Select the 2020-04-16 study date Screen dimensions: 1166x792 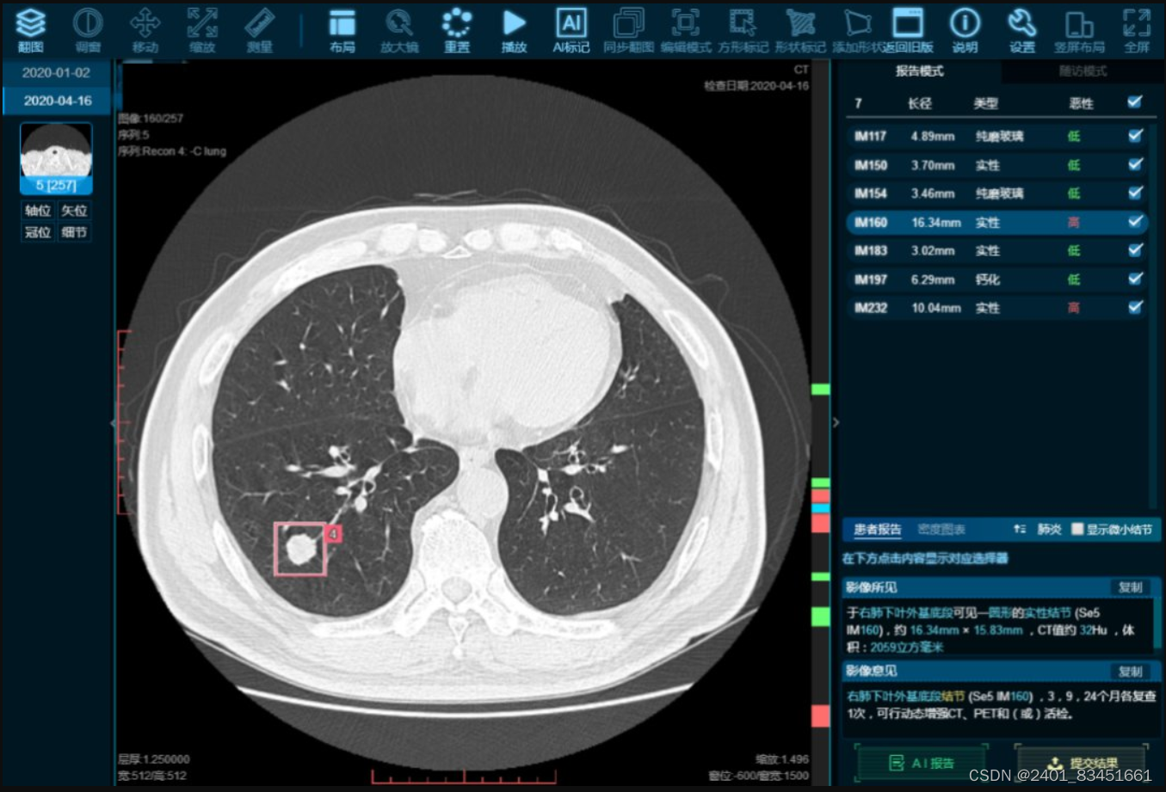pyautogui.click(x=57, y=101)
